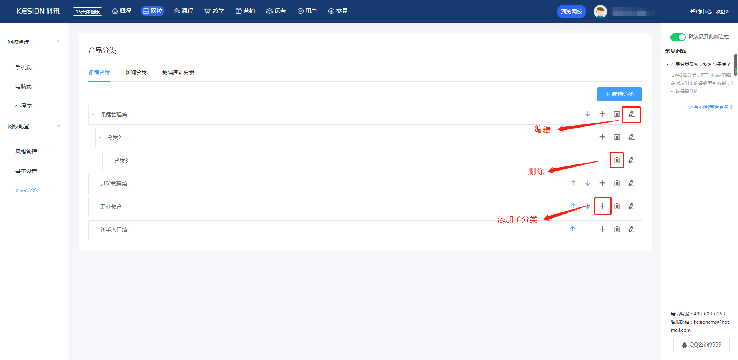Image resolution: width=738 pixels, height=360 pixels.
Task: Click the 新增分类 button
Action: pyautogui.click(x=619, y=94)
